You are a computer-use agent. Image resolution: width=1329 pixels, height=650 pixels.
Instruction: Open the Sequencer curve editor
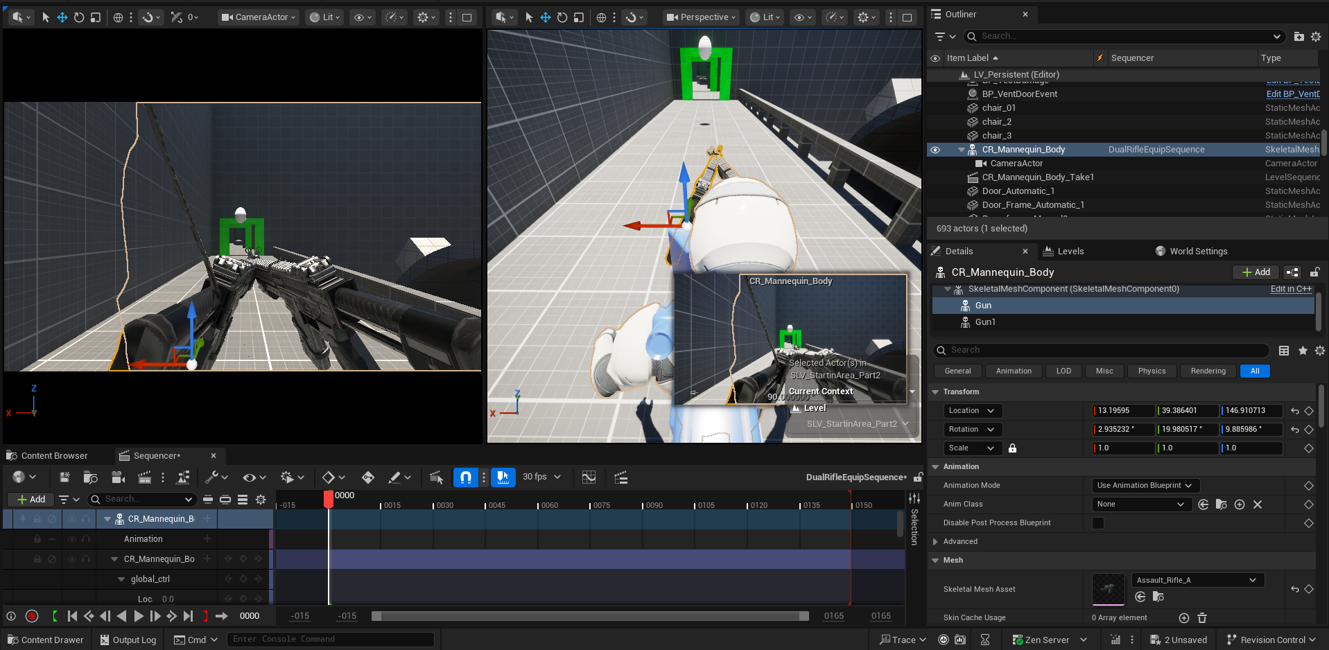point(589,477)
